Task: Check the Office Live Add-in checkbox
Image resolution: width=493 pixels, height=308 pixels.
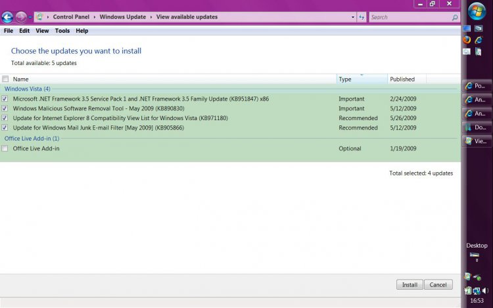Action: pyautogui.click(x=5, y=148)
